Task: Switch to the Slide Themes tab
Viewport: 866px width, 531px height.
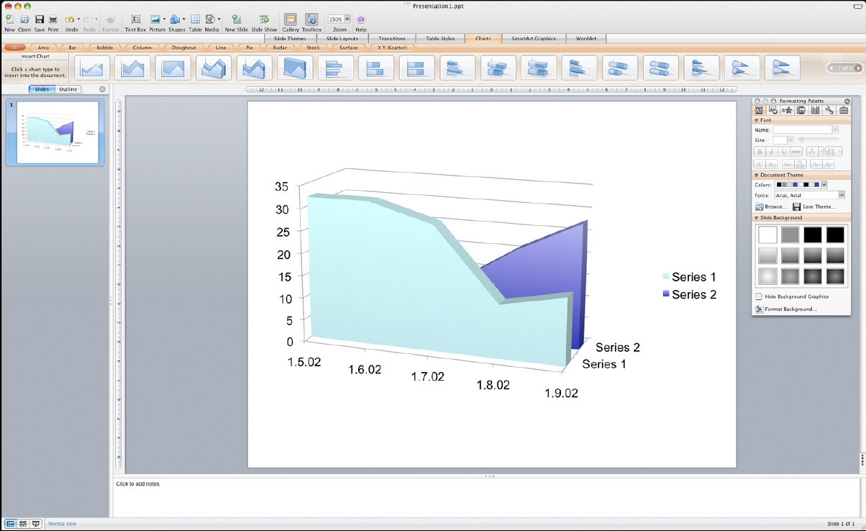Action: point(291,38)
